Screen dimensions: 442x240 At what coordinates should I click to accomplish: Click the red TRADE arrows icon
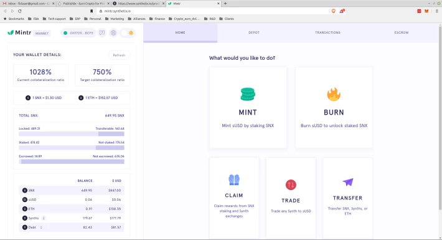point(291,185)
